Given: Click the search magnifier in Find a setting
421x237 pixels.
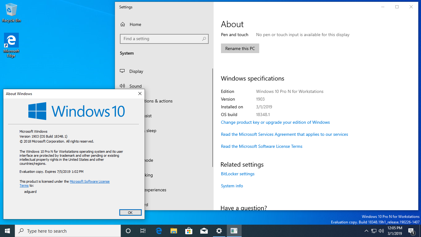Looking at the screenshot, I should click(x=204, y=39).
